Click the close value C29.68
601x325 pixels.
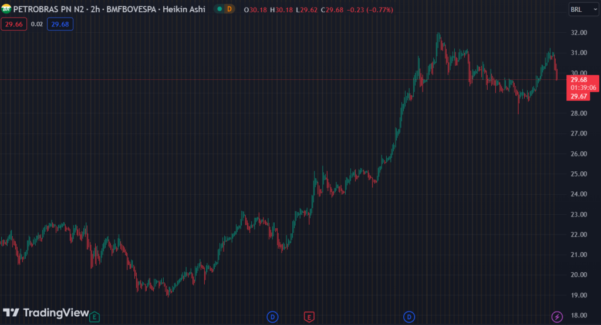pyautogui.click(x=332, y=9)
